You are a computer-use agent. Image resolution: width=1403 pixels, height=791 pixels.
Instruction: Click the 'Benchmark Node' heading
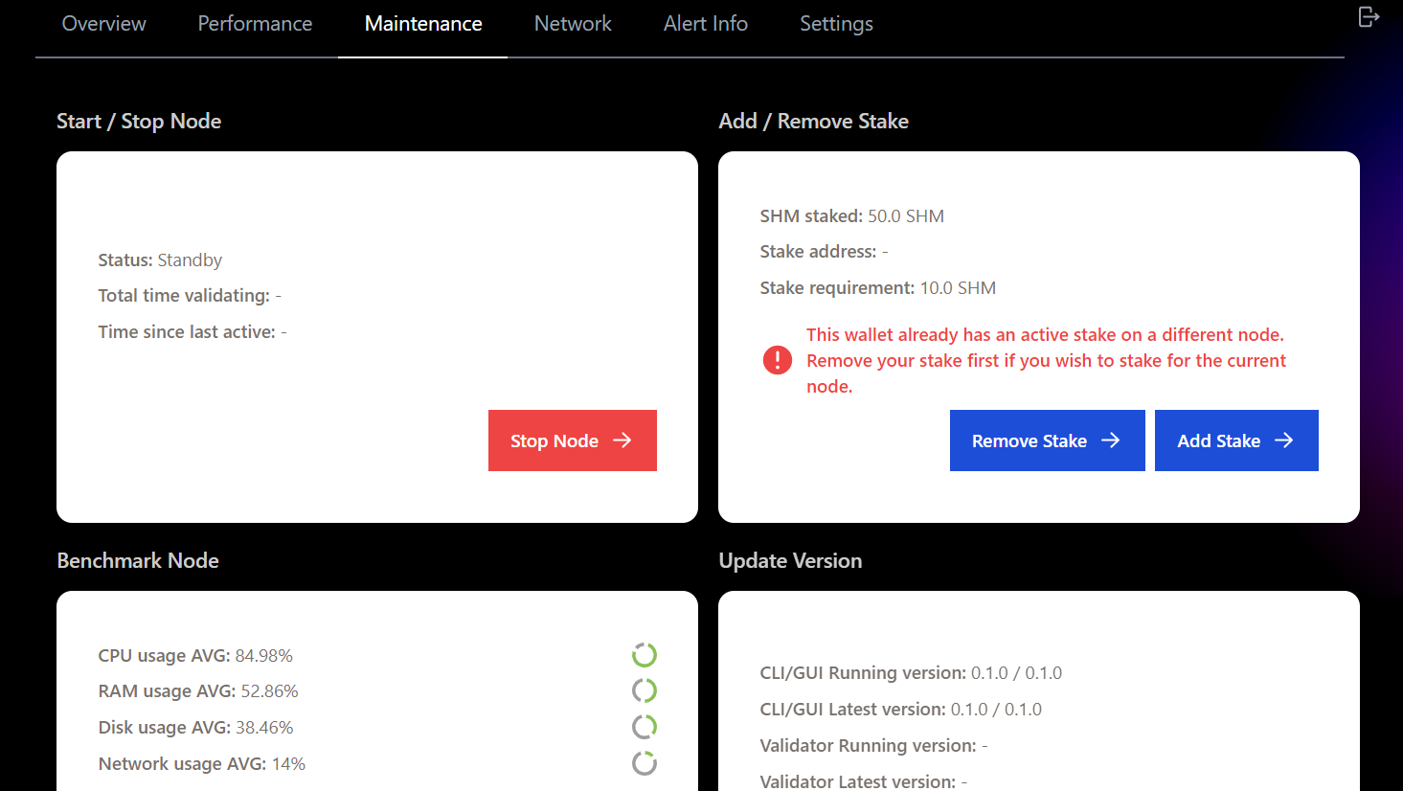point(138,561)
